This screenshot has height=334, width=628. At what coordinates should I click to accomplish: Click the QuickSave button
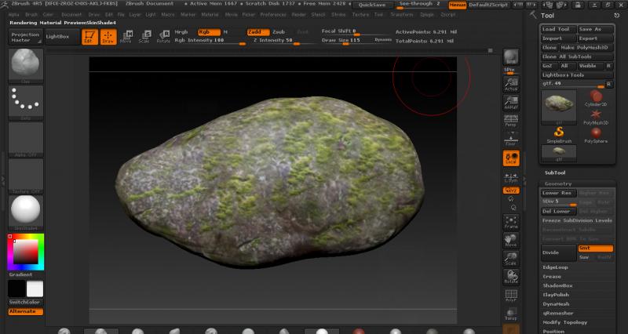click(371, 5)
